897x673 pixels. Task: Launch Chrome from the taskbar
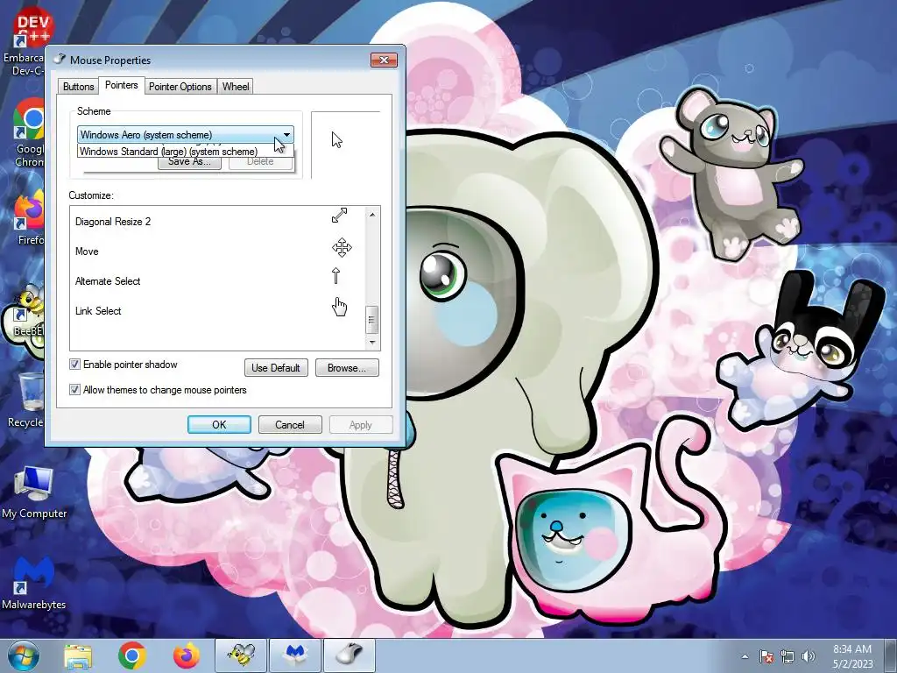[x=132, y=655]
